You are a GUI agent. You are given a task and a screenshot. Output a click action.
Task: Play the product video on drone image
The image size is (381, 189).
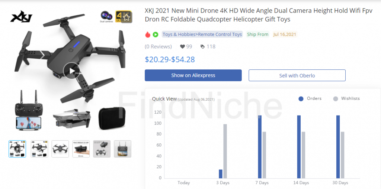tap(72, 71)
